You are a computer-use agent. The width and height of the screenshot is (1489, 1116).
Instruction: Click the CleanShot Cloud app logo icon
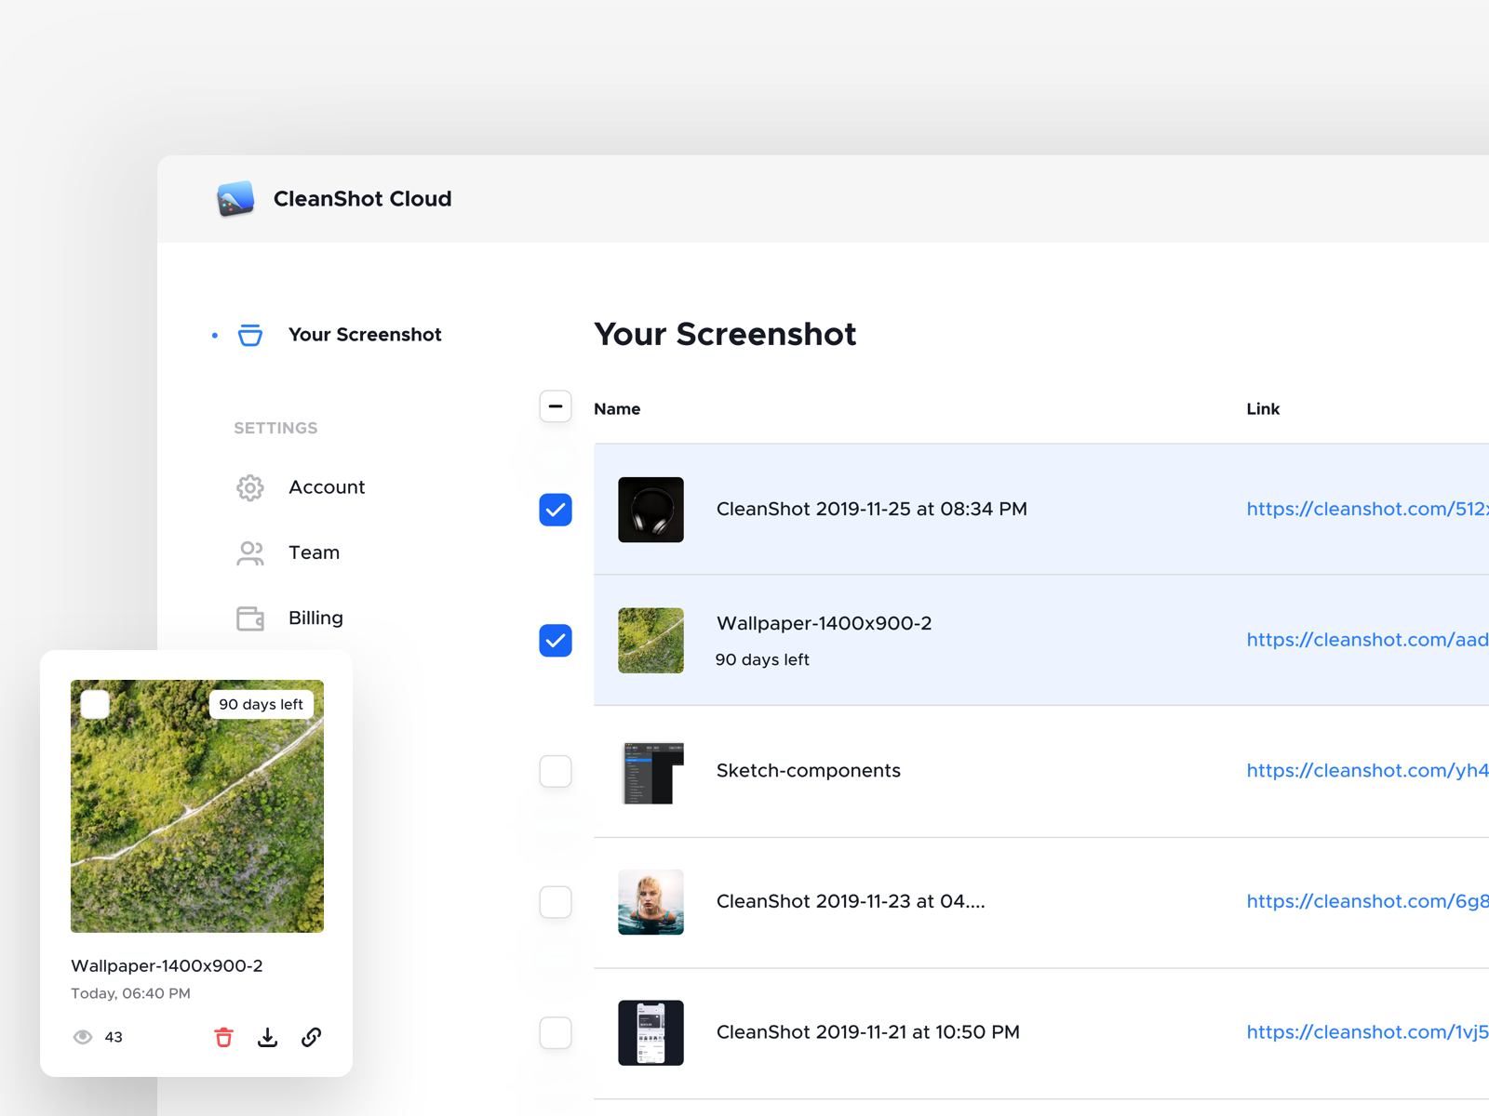coord(235,198)
